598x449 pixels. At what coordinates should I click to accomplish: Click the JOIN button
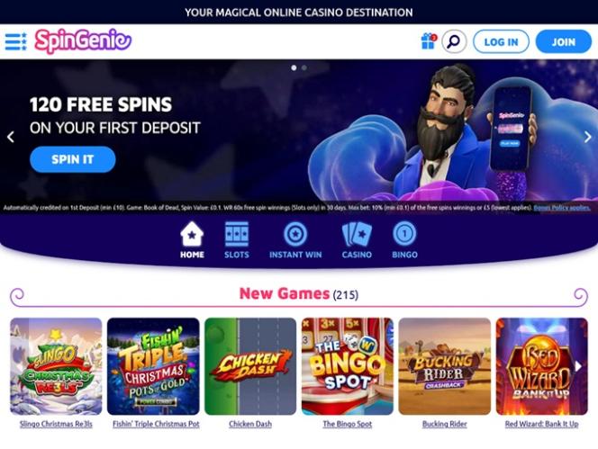(563, 41)
